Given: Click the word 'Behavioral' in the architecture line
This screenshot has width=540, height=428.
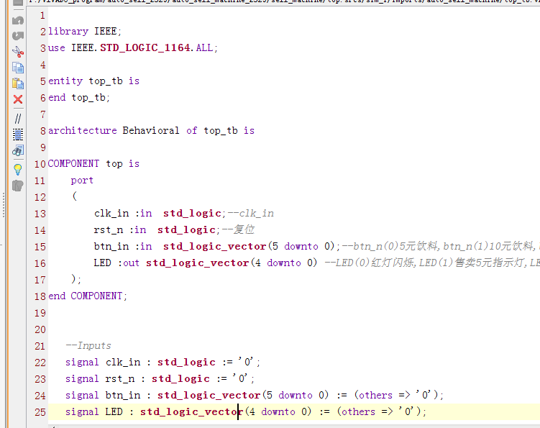Looking at the screenshot, I should [x=151, y=131].
